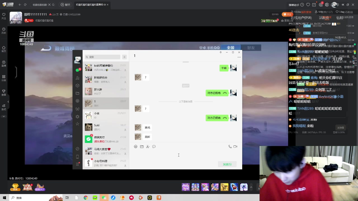The width and height of the screenshot is (358, 201).
Task: Open 任务大厅 icon below player
Action: point(40,187)
